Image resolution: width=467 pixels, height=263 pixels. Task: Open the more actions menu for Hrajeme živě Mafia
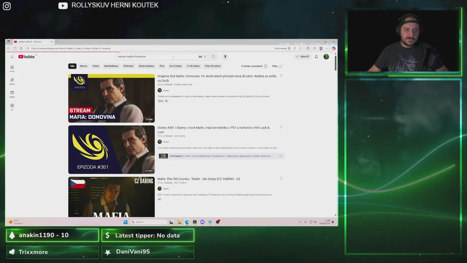pyautogui.click(x=281, y=76)
